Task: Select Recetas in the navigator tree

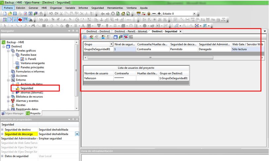Action: (x=21, y=105)
